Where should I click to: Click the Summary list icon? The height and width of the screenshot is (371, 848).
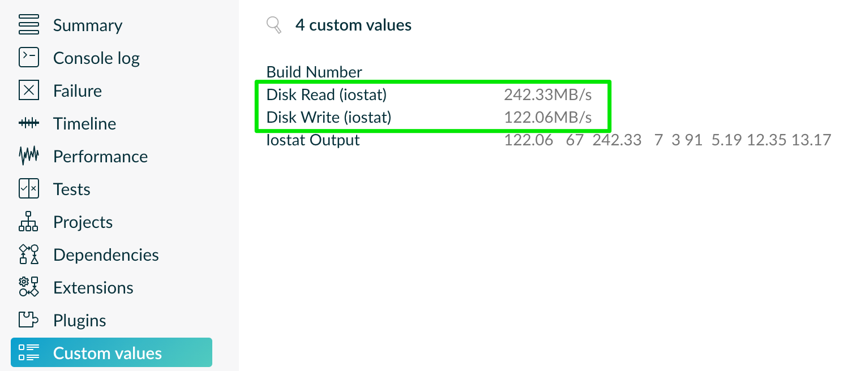(x=28, y=25)
